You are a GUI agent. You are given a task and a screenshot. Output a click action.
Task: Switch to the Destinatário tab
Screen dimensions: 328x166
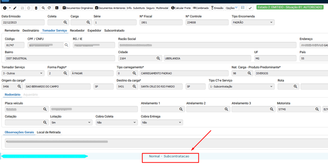[31, 30]
